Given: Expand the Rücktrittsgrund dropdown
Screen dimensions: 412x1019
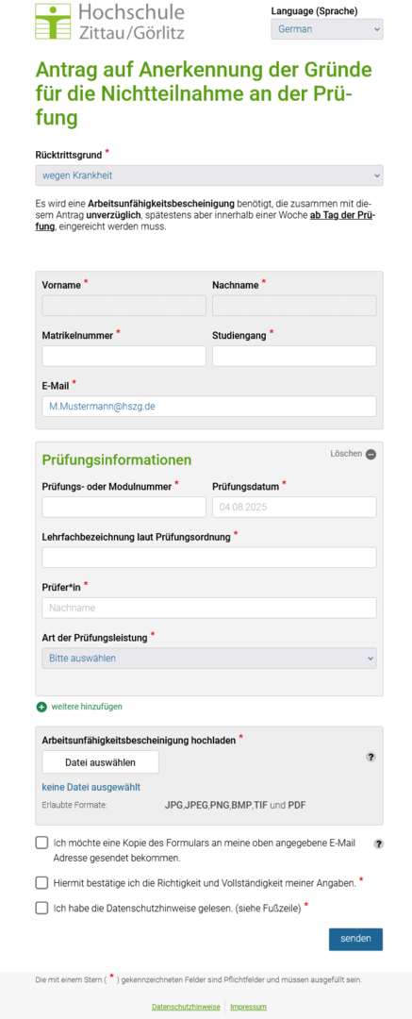Looking at the screenshot, I should (209, 175).
